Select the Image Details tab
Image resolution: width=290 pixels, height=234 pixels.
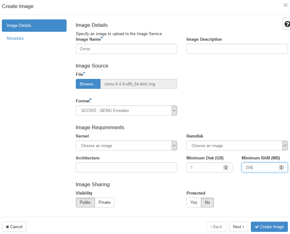pyautogui.click(x=34, y=26)
